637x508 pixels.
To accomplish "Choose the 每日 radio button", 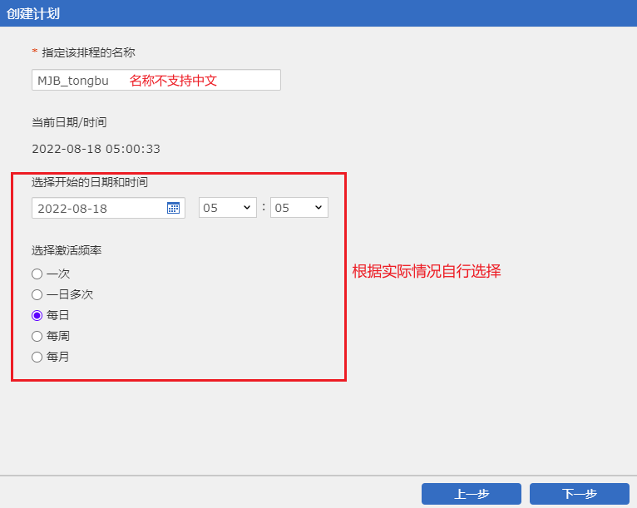I will click(x=37, y=315).
